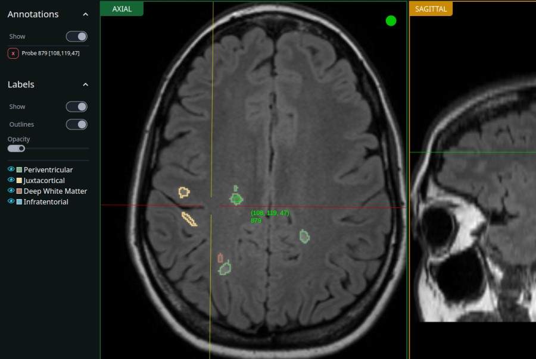
Task: Click the Infratentorial blue color swatch
Action: (20, 201)
